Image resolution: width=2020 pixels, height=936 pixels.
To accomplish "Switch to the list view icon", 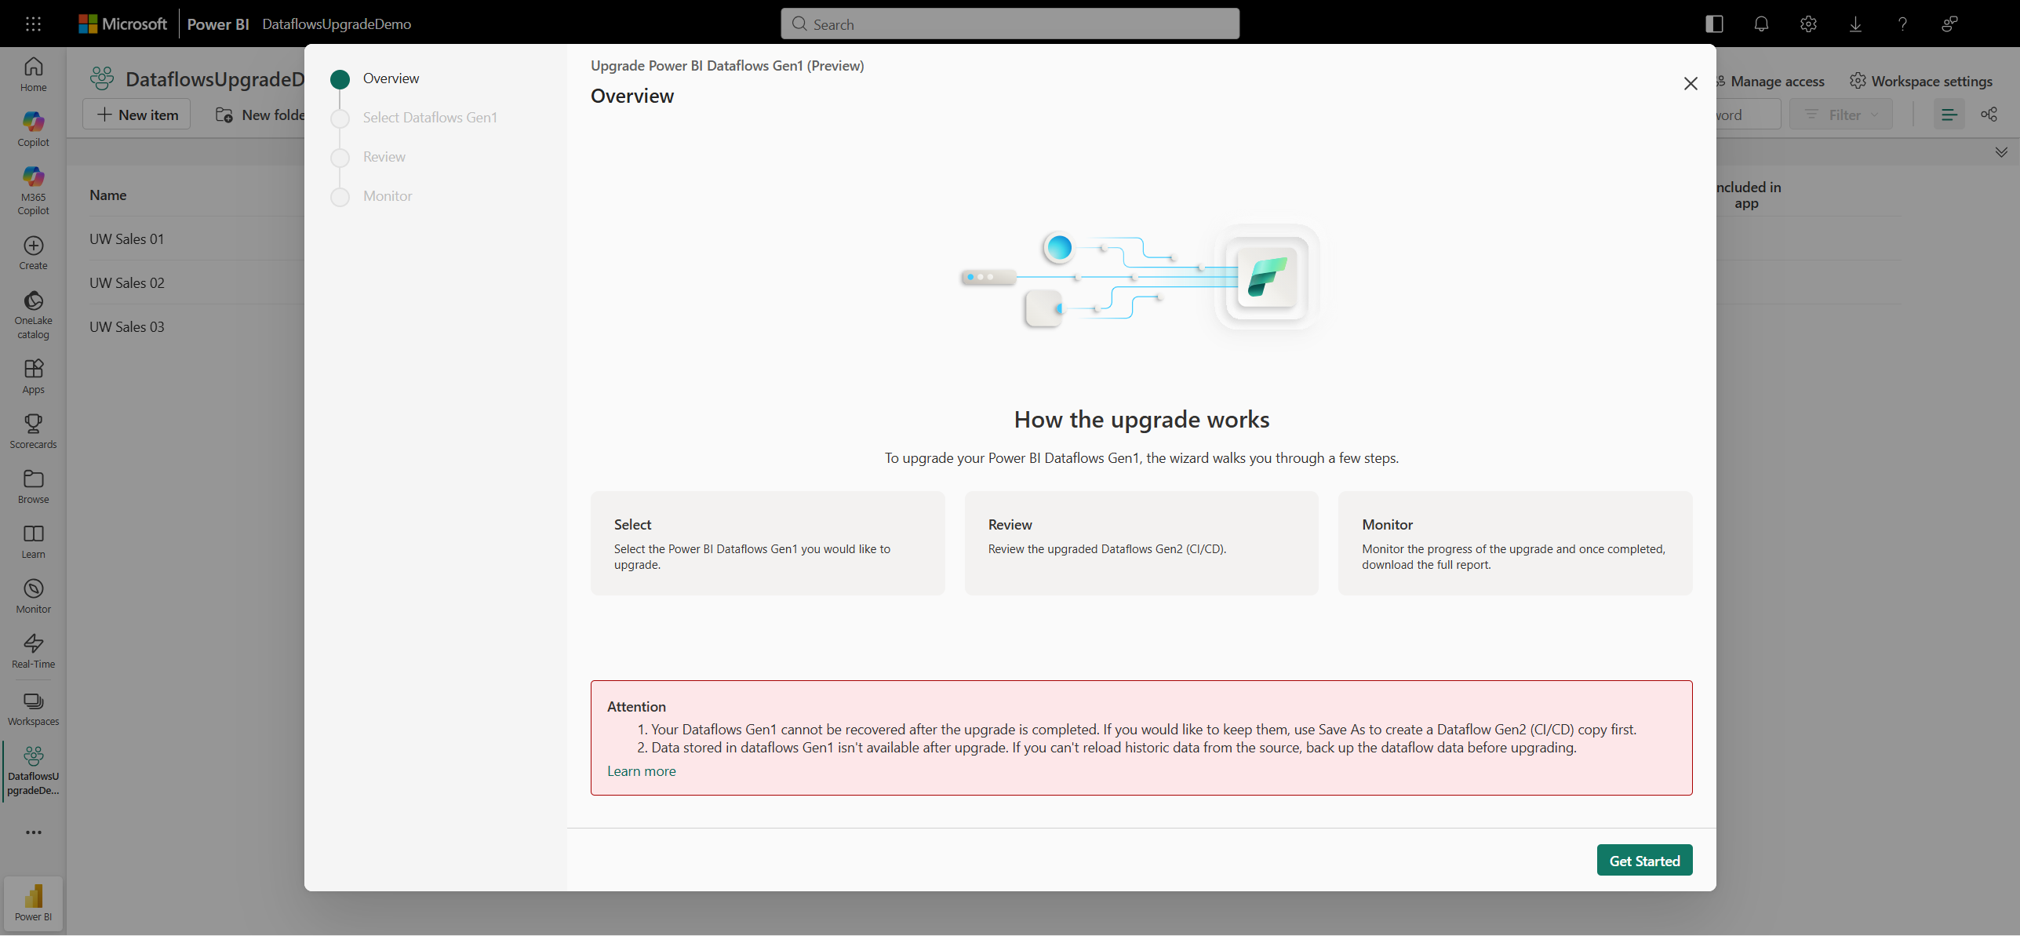I will pyautogui.click(x=1949, y=115).
